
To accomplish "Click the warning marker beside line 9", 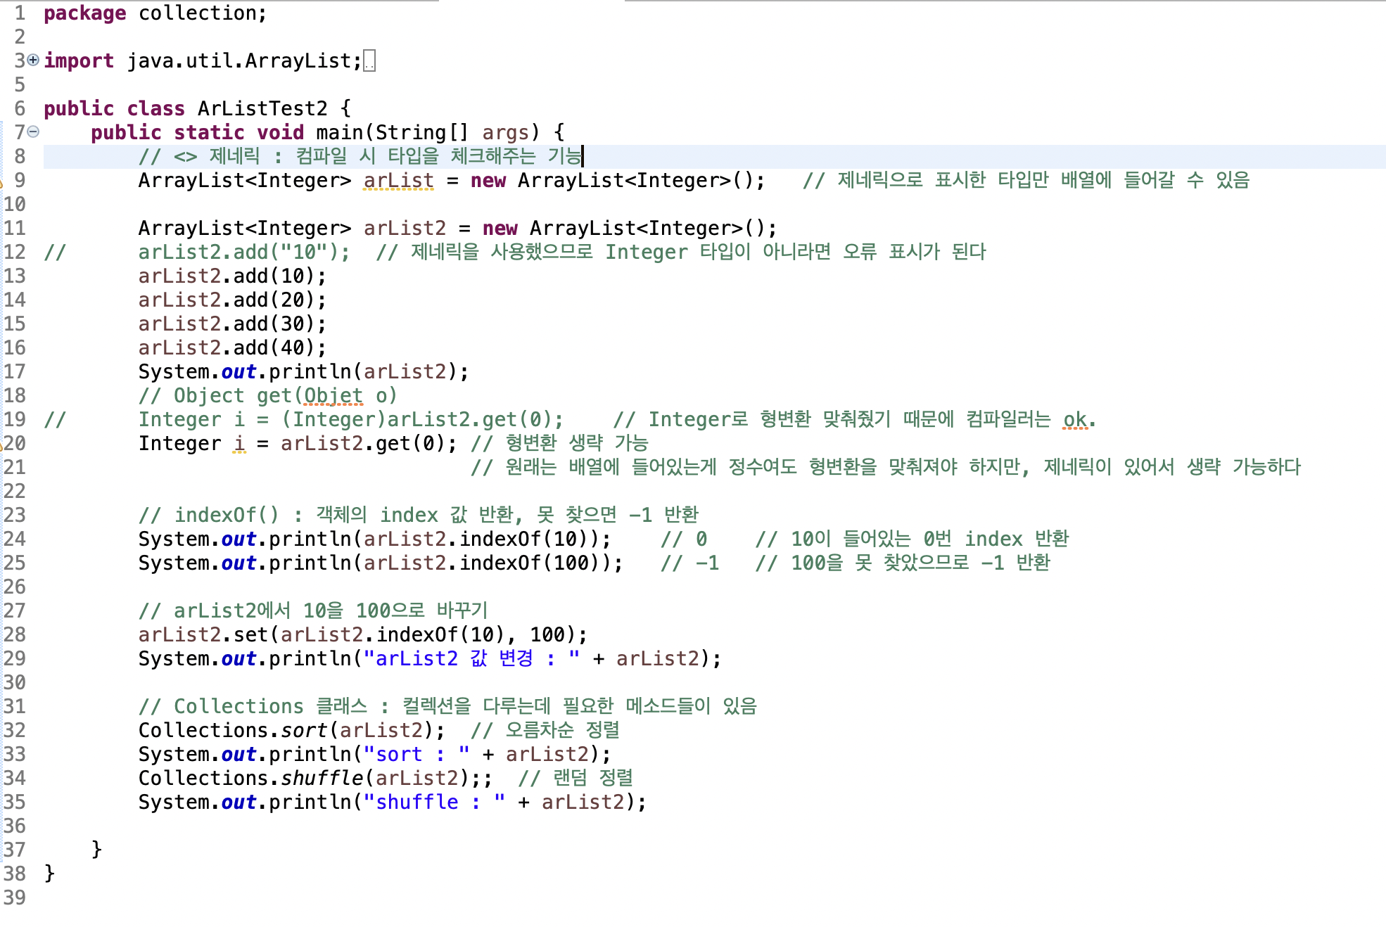I will [1, 183].
